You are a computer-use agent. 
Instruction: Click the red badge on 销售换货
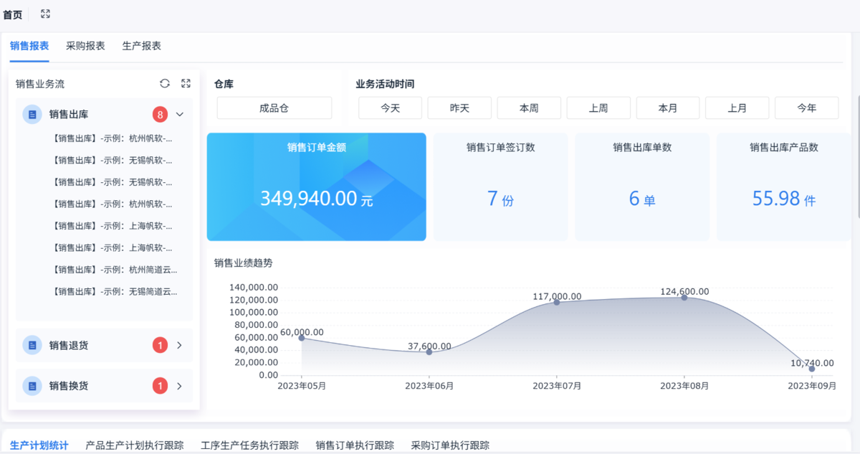click(x=160, y=386)
